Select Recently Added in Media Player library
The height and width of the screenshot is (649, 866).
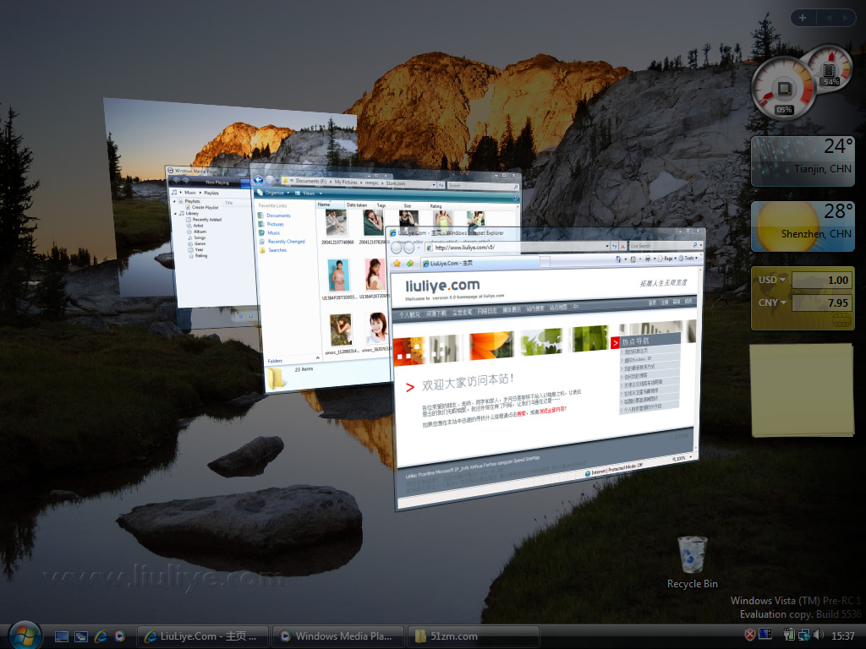[x=203, y=219]
